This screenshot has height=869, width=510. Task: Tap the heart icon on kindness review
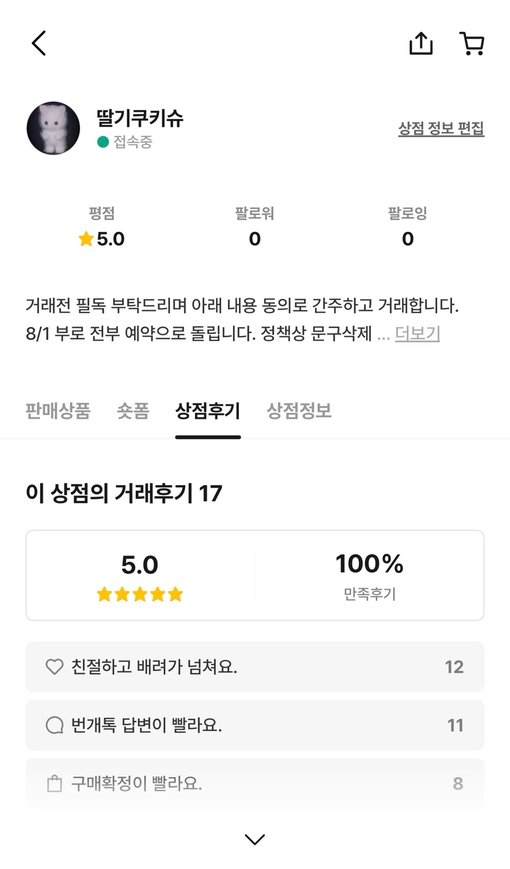click(x=54, y=666)
